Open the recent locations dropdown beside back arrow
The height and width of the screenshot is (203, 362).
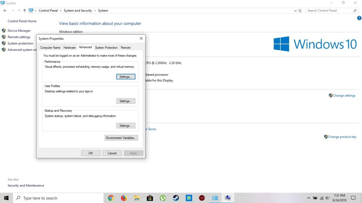(x=19, y=10)
